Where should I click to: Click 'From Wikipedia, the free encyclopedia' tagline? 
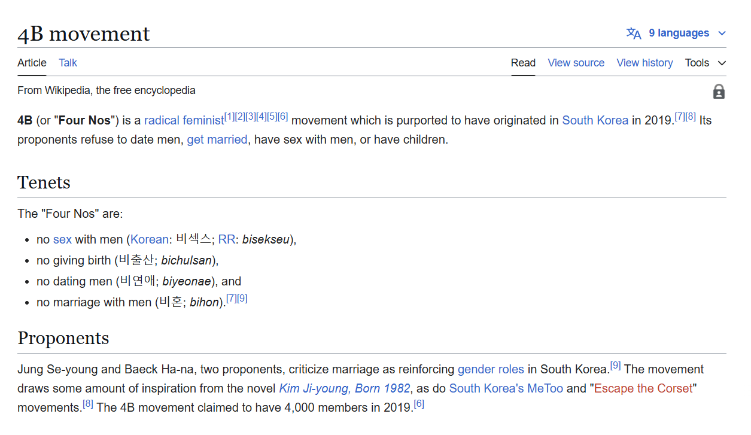(x=107, y=90)
